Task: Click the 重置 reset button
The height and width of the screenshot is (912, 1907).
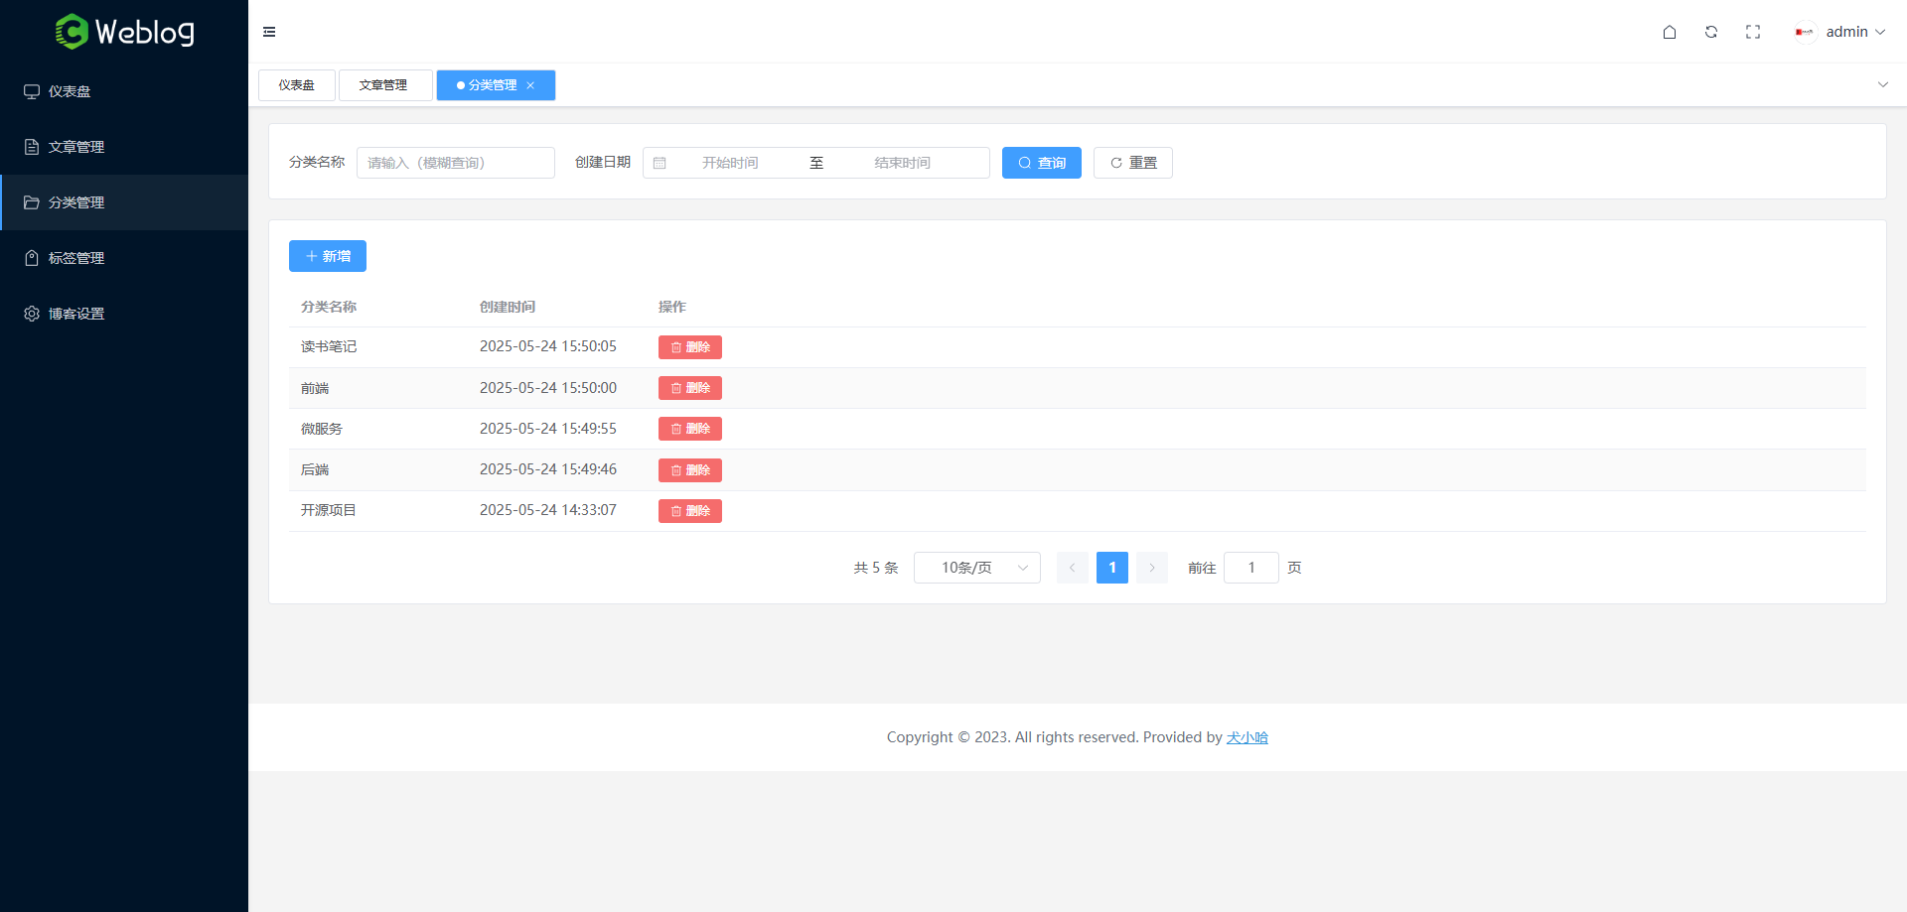Action: (x=1132, y=163)
